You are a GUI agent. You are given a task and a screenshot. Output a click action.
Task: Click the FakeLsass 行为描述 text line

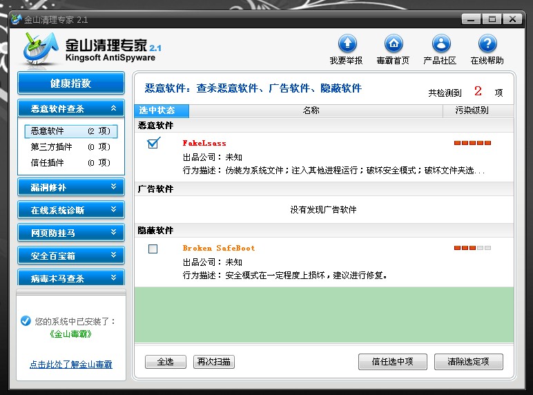pos(333,171)
